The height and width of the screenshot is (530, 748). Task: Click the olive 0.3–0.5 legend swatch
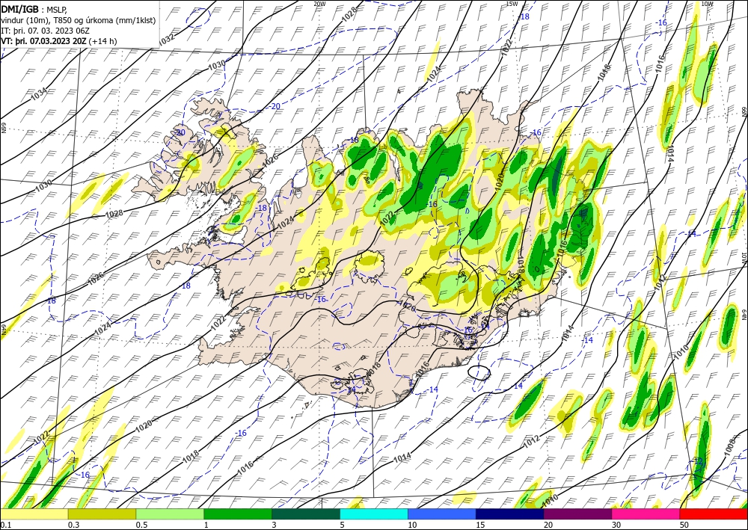(x=102, y=514)
